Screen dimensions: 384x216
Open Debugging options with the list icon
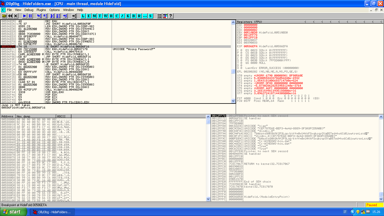click(160, 16)
